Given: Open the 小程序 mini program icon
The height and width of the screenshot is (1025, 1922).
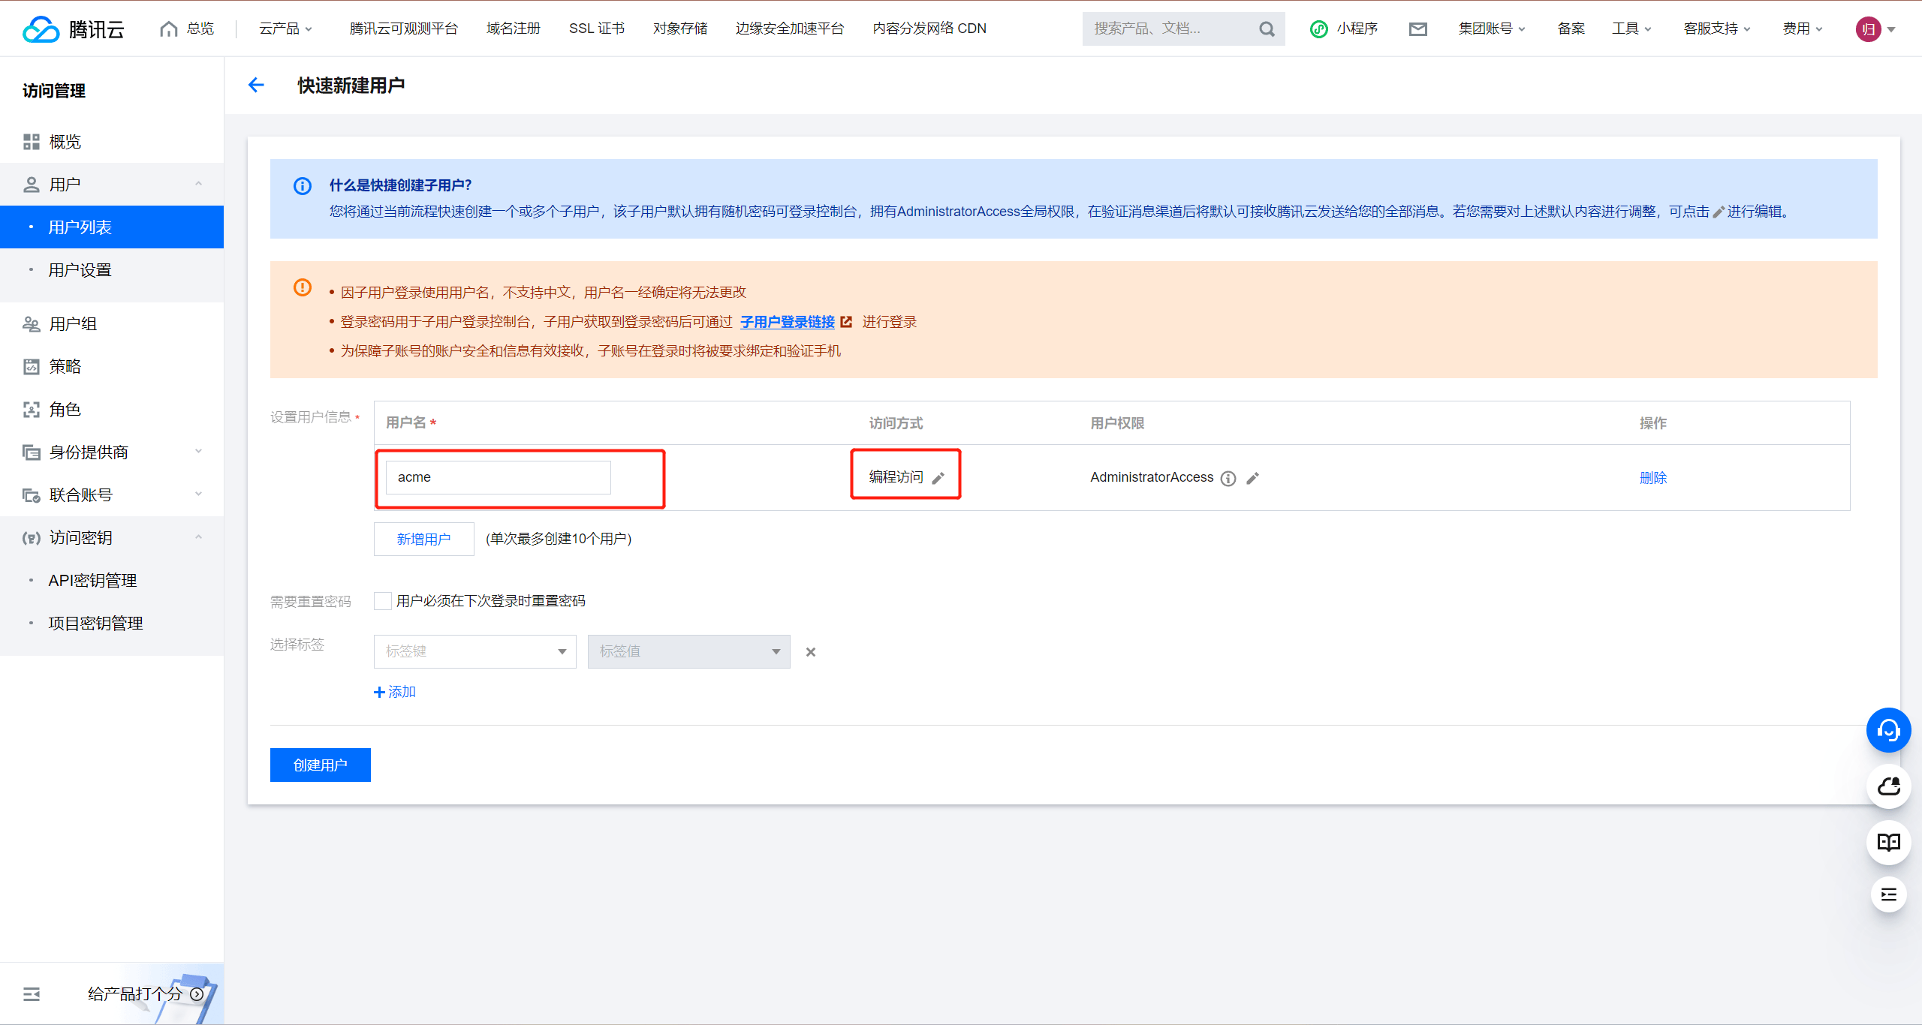Looking at the screenshot, I should (x=1319, y=29).
